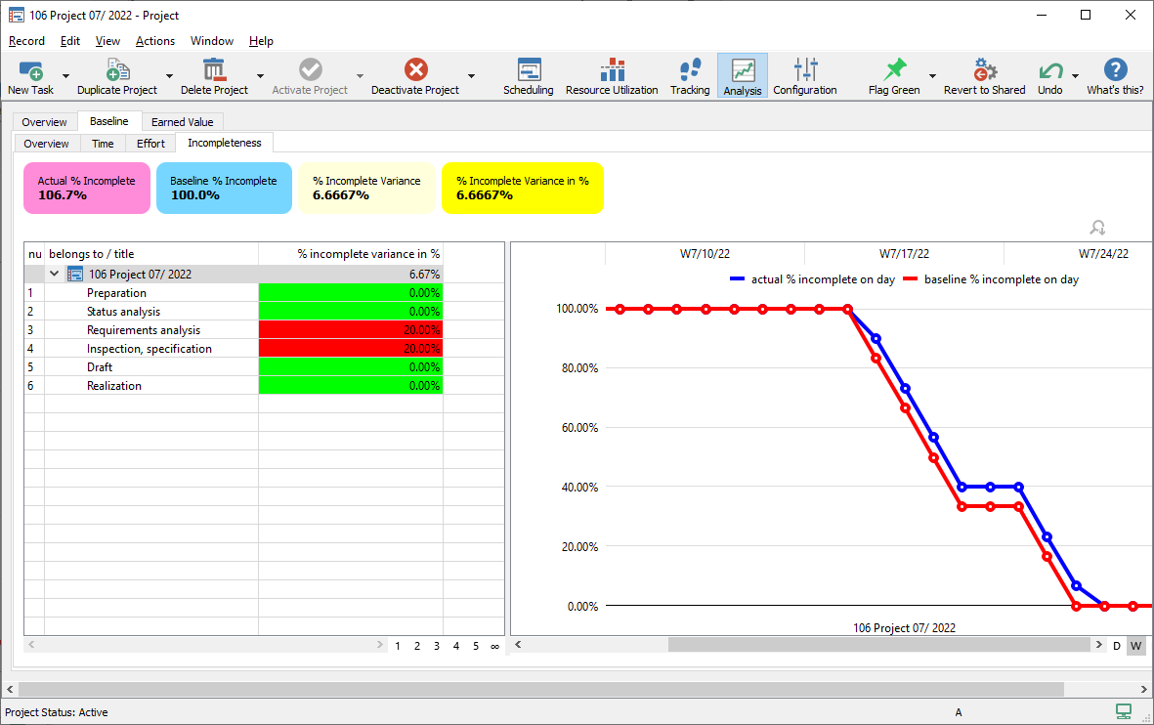Click the Undo icon
The height and width of the screenshot is (725, 1154).
(x=1050, y=70)
